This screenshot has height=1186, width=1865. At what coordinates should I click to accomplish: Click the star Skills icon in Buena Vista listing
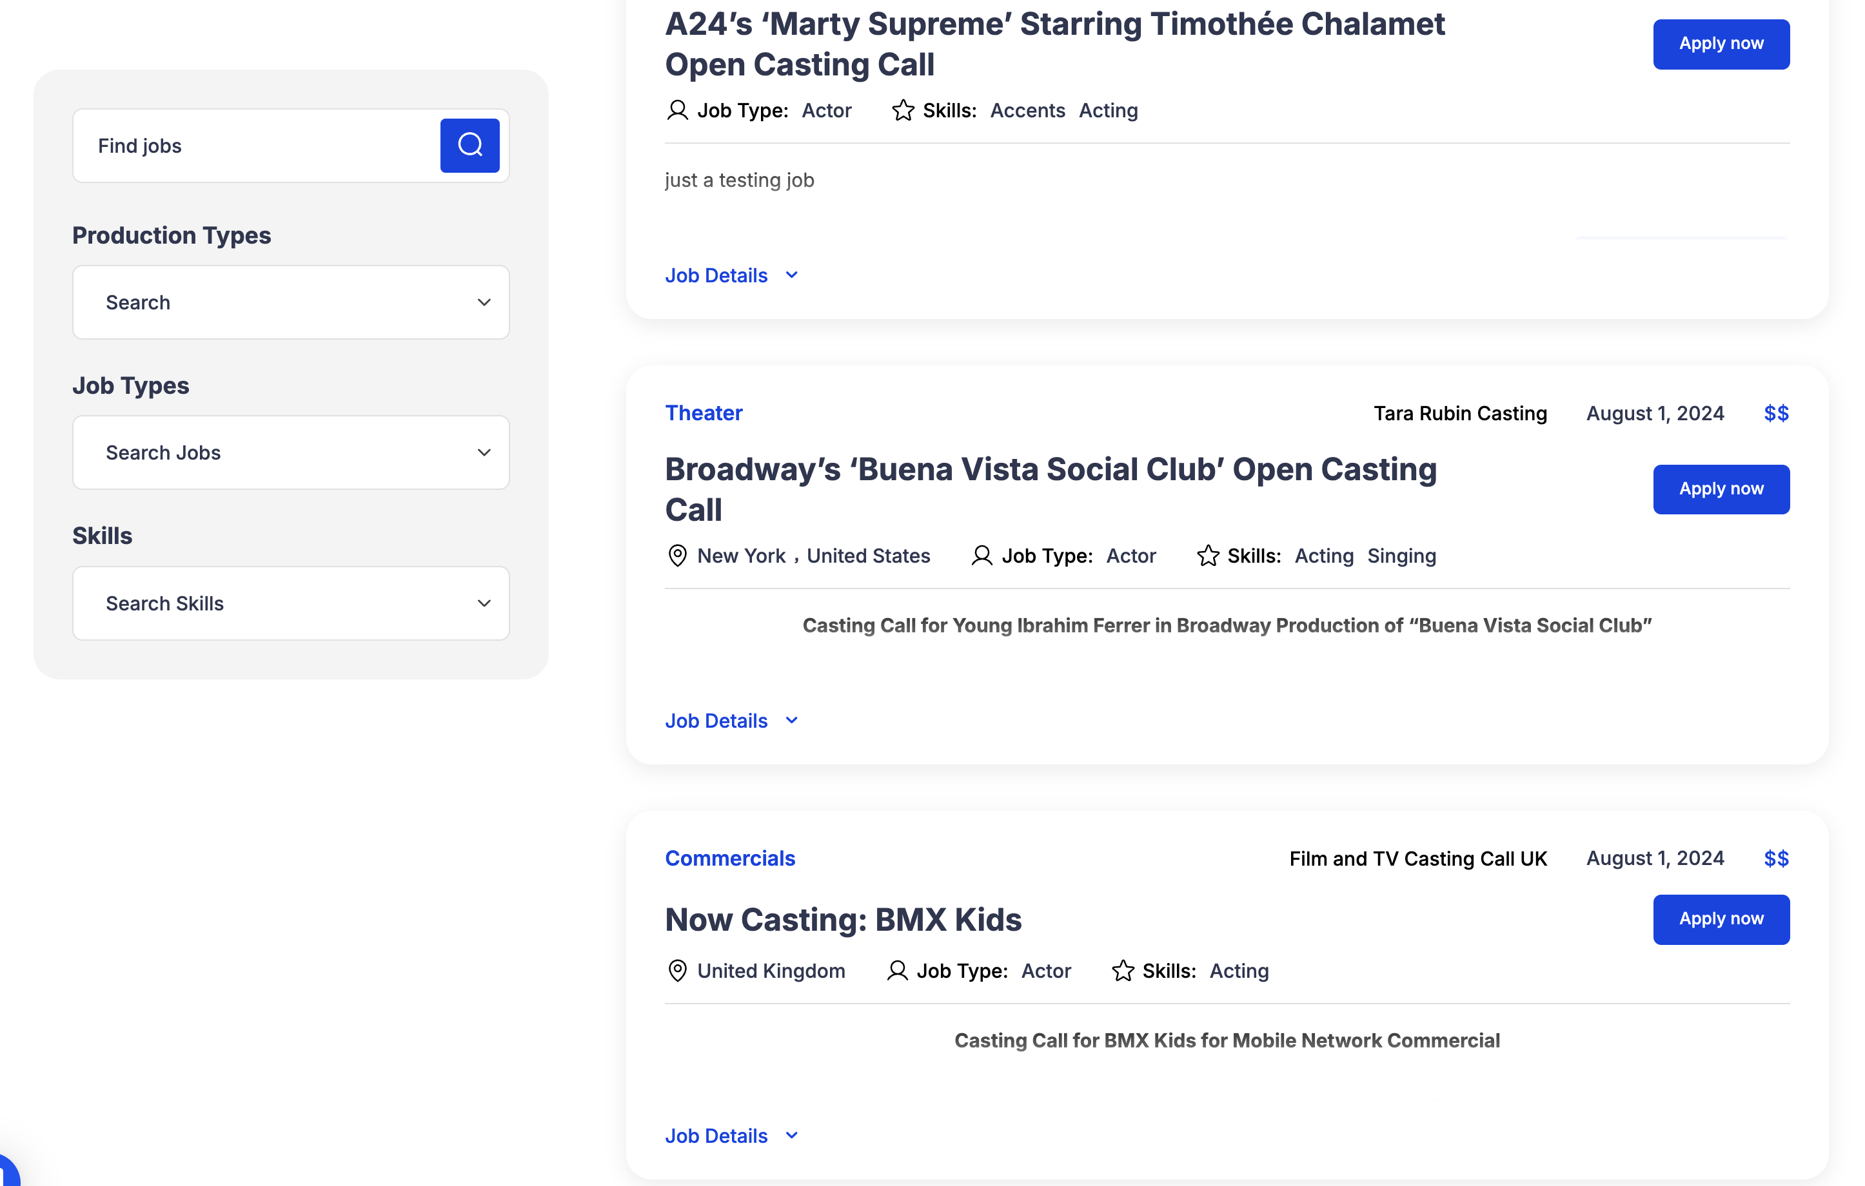1207,556
